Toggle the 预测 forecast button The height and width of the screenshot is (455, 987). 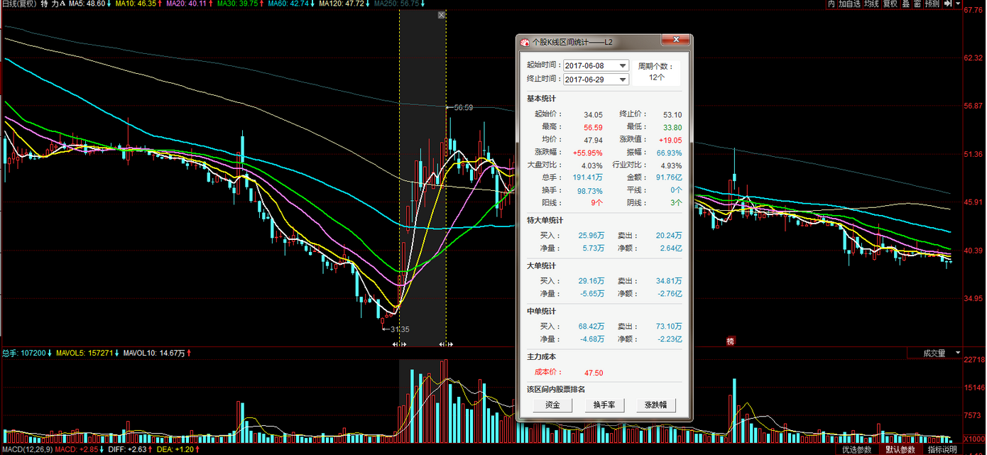[x=932, y=4]
